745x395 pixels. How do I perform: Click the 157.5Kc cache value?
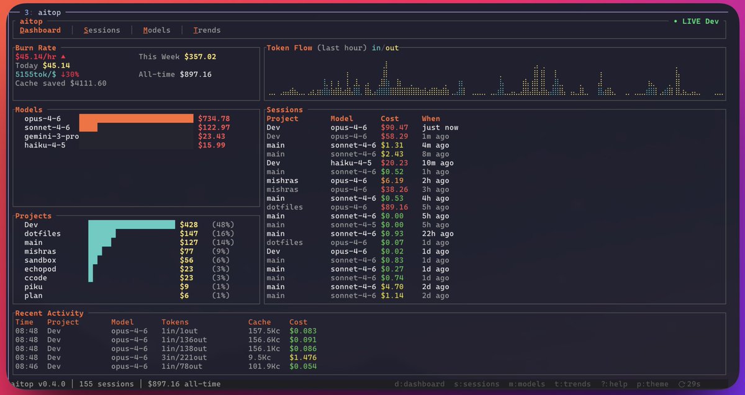pos(264,331)
